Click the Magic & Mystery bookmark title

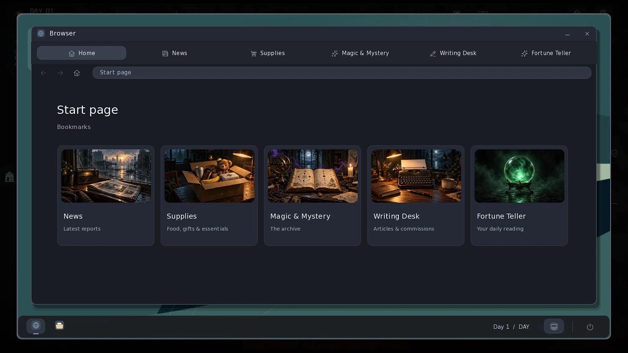300,216
